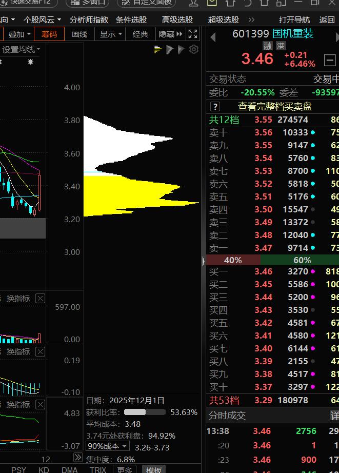Click the yellow chip distribution bars icon
Image resolution: width=339 pixels, height=473 pixels.
158,49
